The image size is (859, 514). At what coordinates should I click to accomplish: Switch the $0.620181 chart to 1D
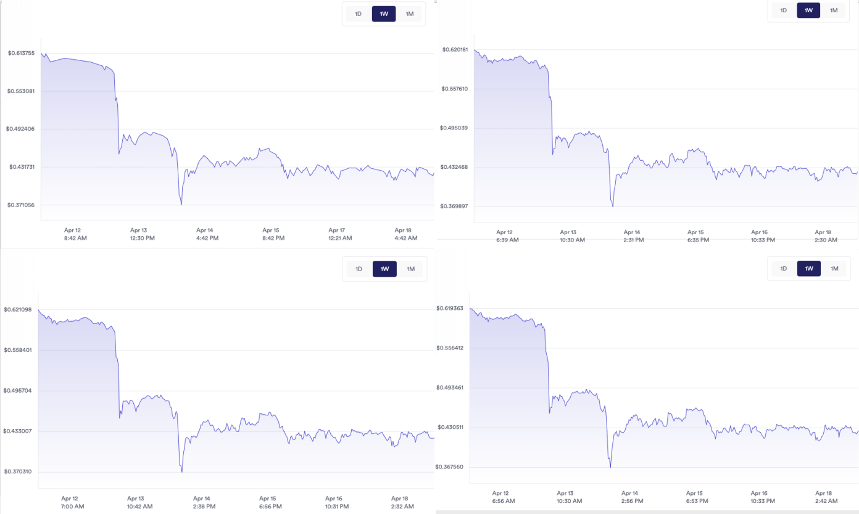click(784, 10)
